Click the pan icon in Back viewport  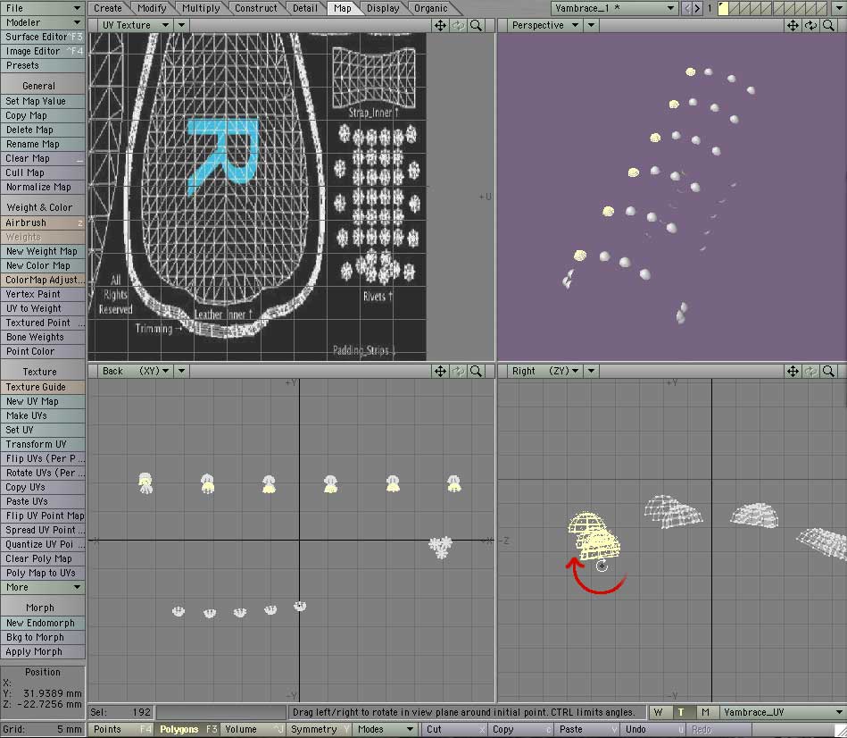(440, 371)
